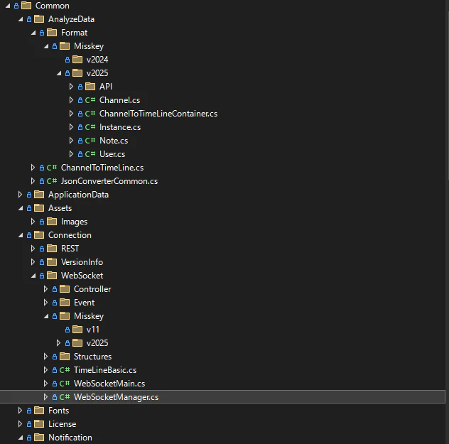Expand the API folder arrow
The image size is (449, 444).
71,87
